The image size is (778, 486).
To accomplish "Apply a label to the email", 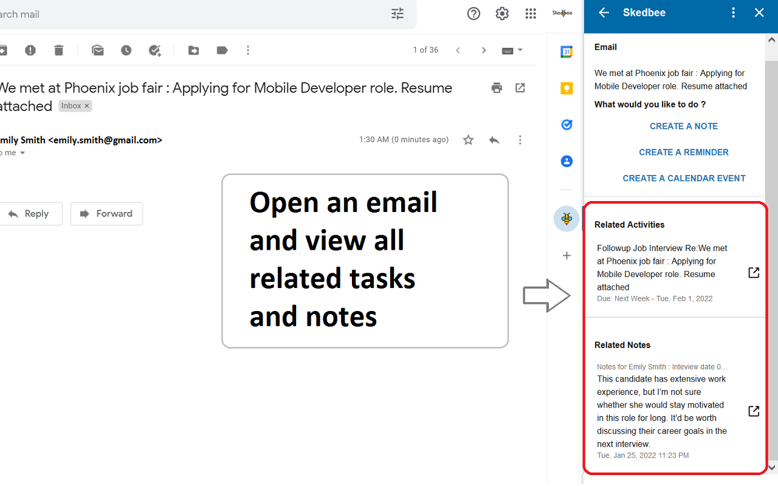I will point(222,50).
